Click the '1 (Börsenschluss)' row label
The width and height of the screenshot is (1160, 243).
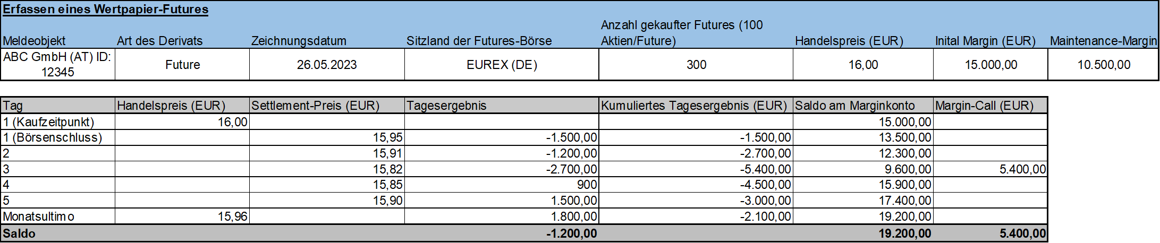coord(52,137)
